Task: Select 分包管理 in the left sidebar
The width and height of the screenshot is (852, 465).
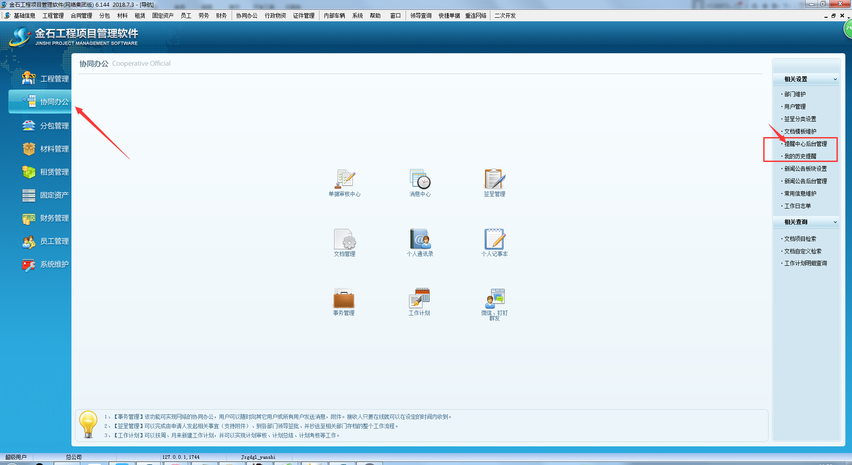Action: coord(46,126)
